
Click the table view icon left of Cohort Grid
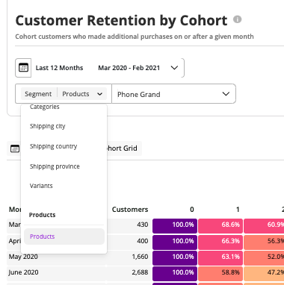[15, 148]
